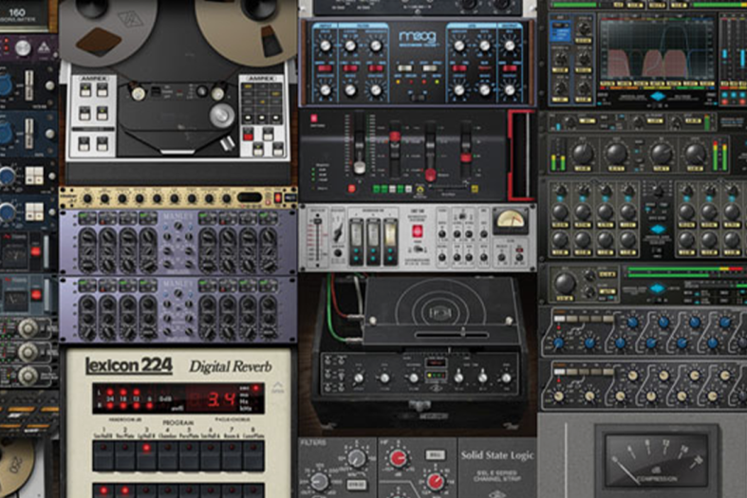Click the bottom-left knob of the Moog filter

[326, 89]
